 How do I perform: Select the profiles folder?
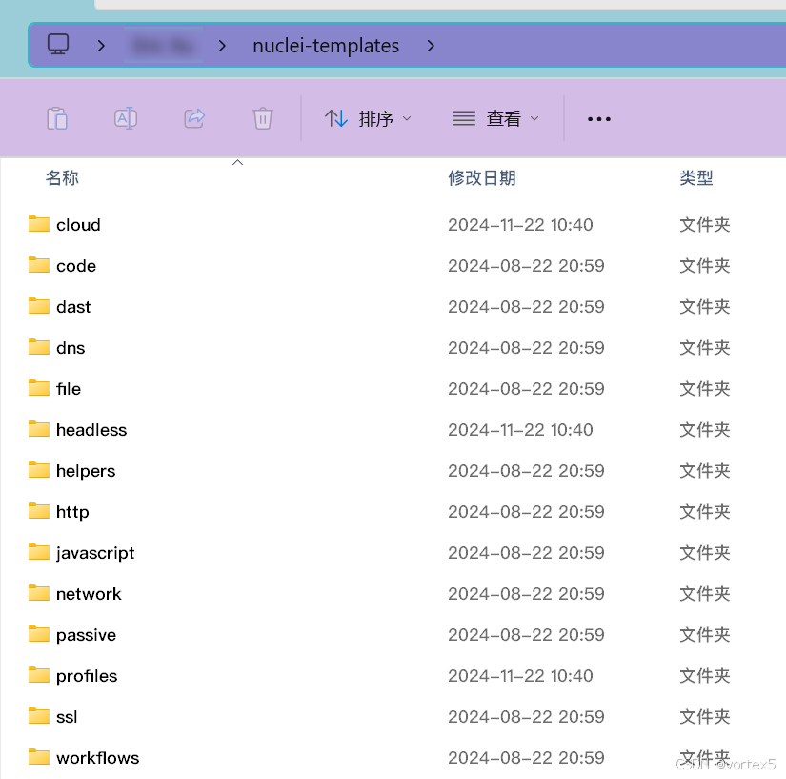point(87,676)
